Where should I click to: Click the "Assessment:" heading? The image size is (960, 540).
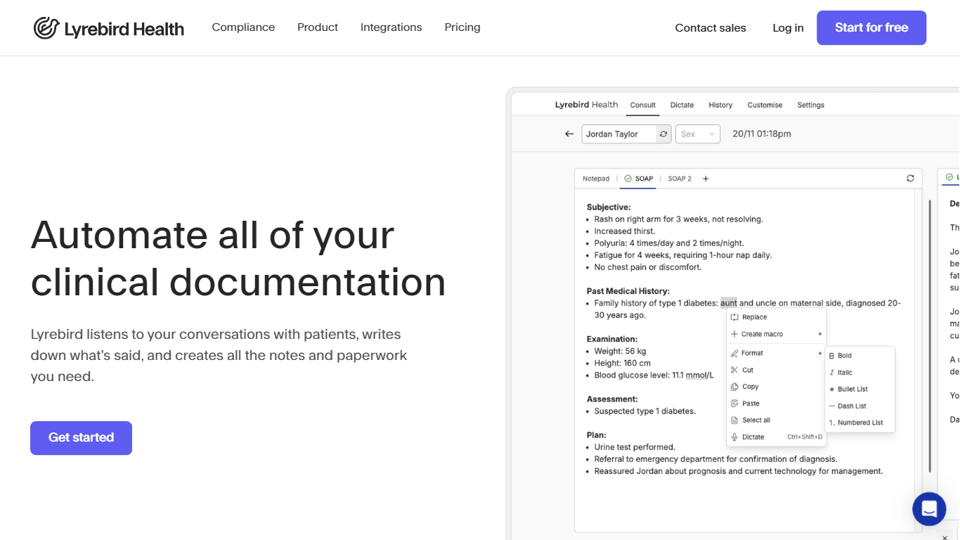pos(612,399)
